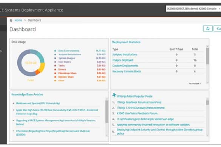Viewport: 221px width, 147px height.
Task: Click the Deployment Statistics widget title
Action: [x=126, y=42]
